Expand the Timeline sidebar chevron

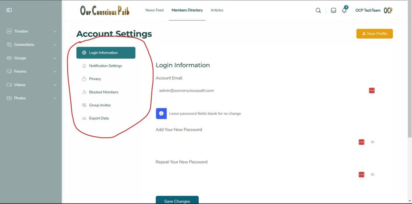coord(55,31)
